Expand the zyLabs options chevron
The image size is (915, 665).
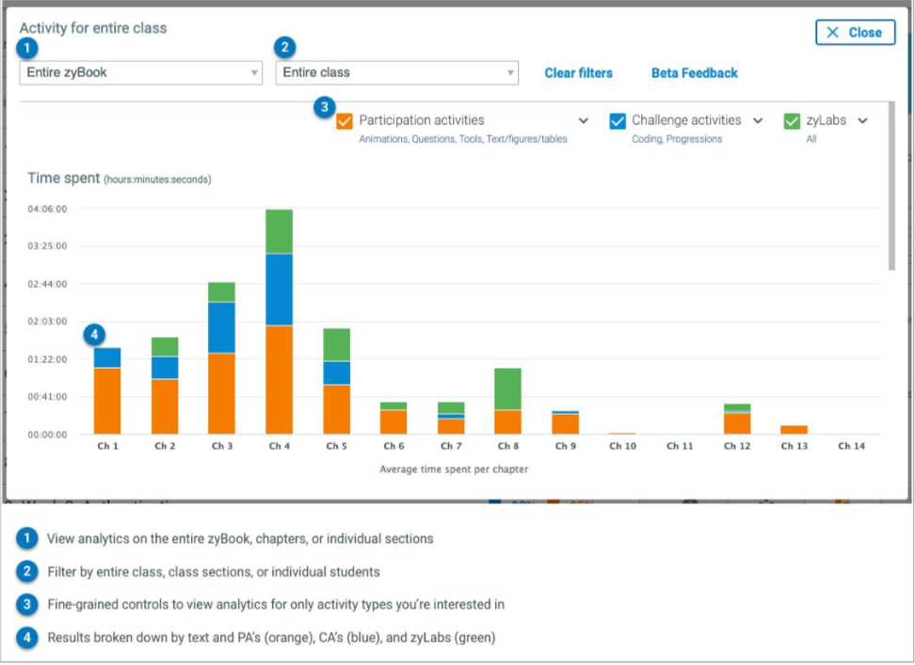pyautogui.click(x=862, y=120)
